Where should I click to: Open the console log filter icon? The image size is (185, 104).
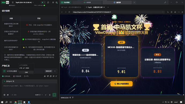pyautogui.click(x=73, y=98)
